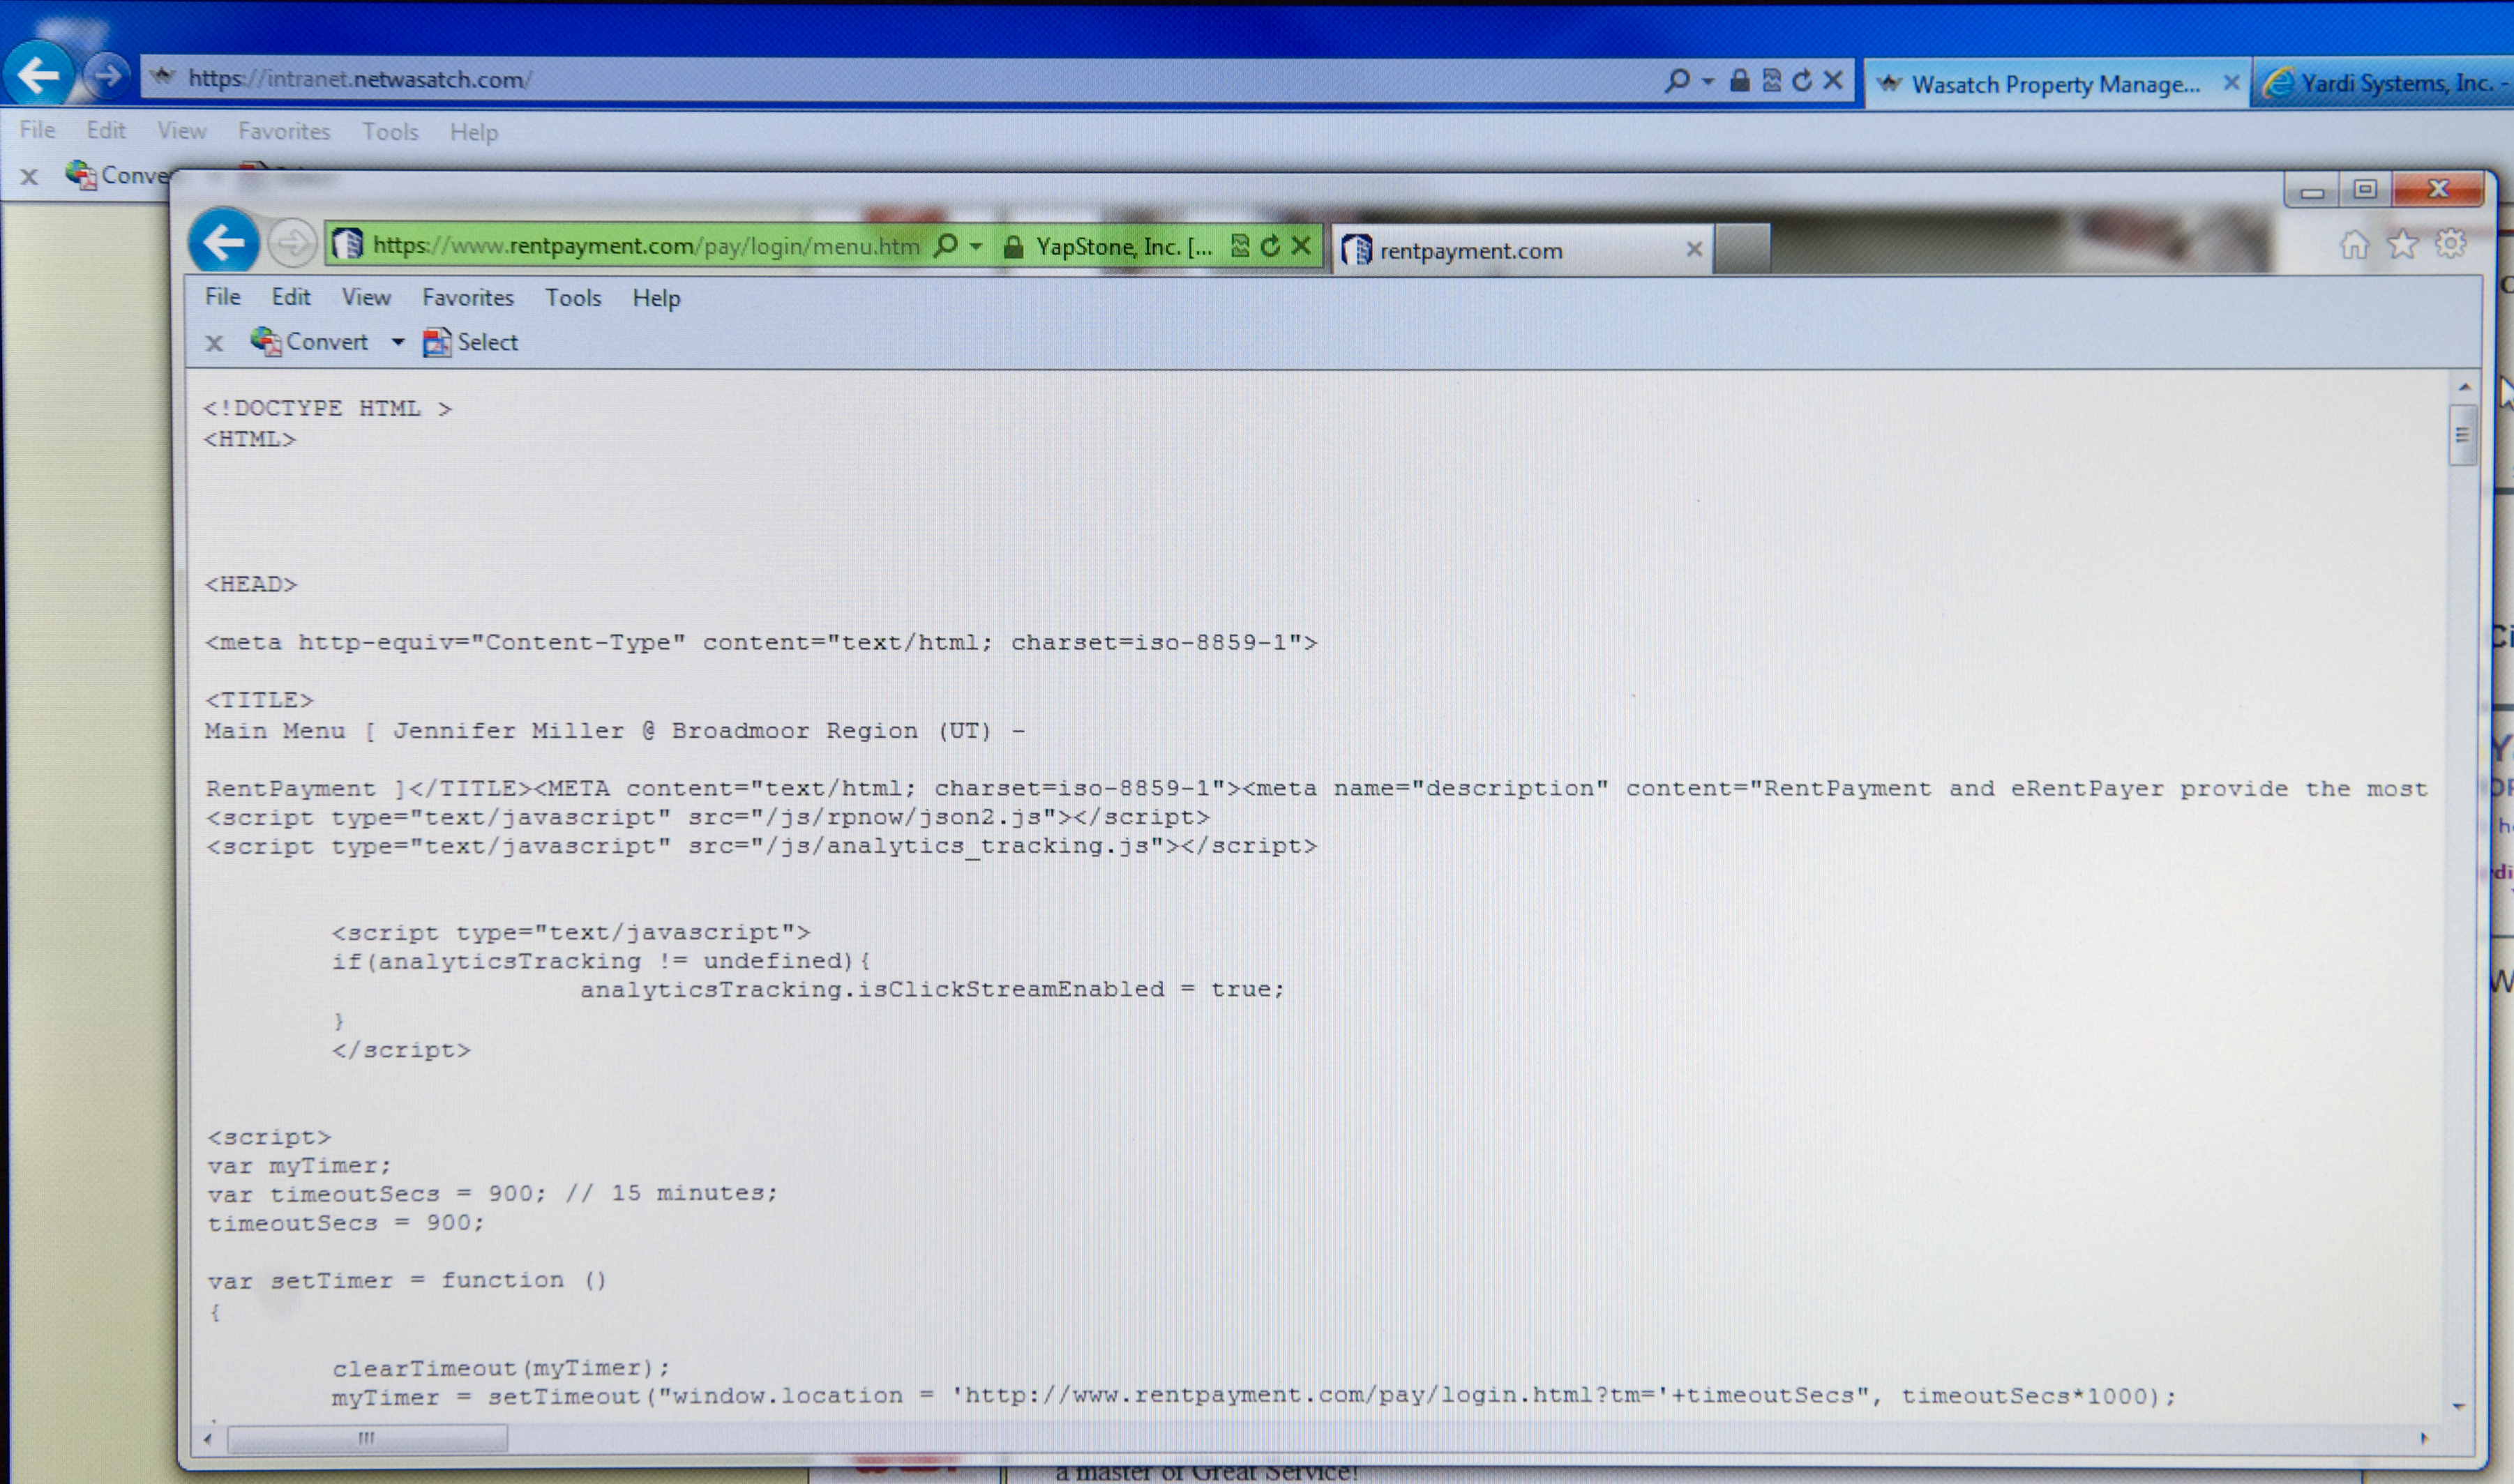2514x1484 pixels.
Task: Toggle compatibility view in intranet window
Action: (x=1771, y=80)
